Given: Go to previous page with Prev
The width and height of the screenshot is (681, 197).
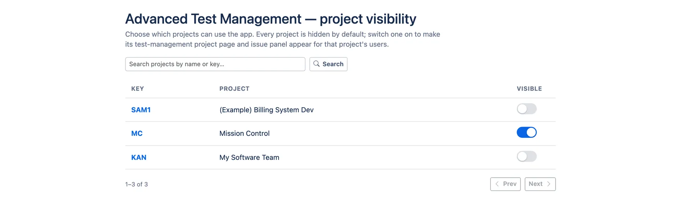Looking at the screenshot, I should [505, 184].
